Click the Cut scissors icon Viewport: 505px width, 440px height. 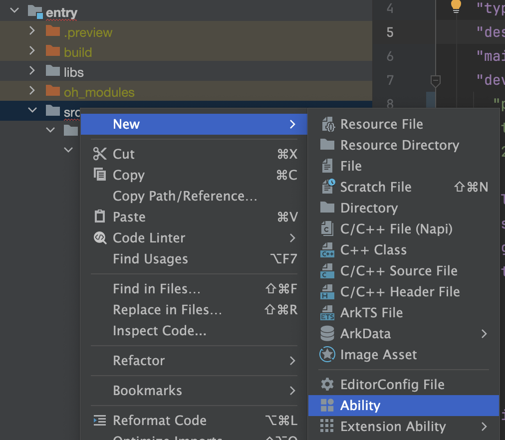click(x=100, y=154)
